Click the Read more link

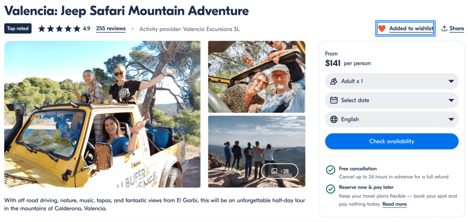[x=394, y=204]
